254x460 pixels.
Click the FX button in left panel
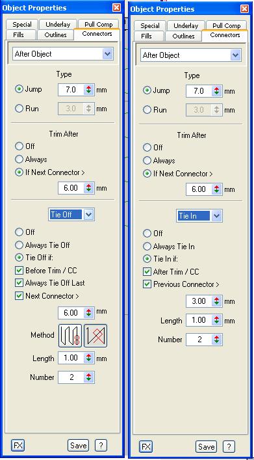click(x=18, y=446)
